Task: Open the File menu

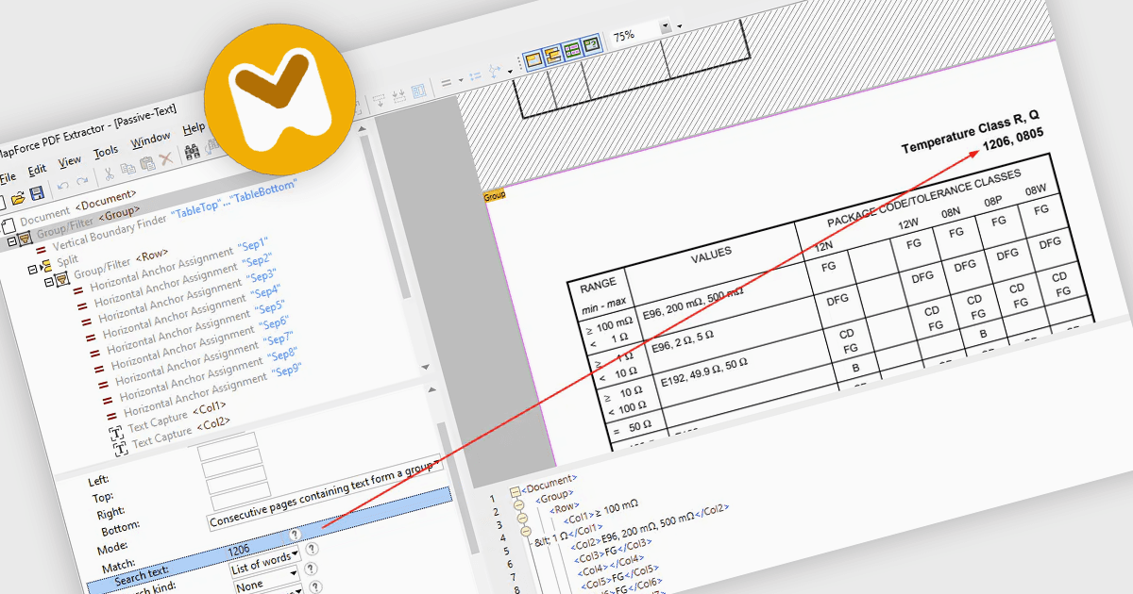Action: pos(7,177)
